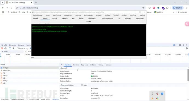The image size is (189, 101).
Task: Open the Timing tab of request details
Action: [x=101, y=65]
